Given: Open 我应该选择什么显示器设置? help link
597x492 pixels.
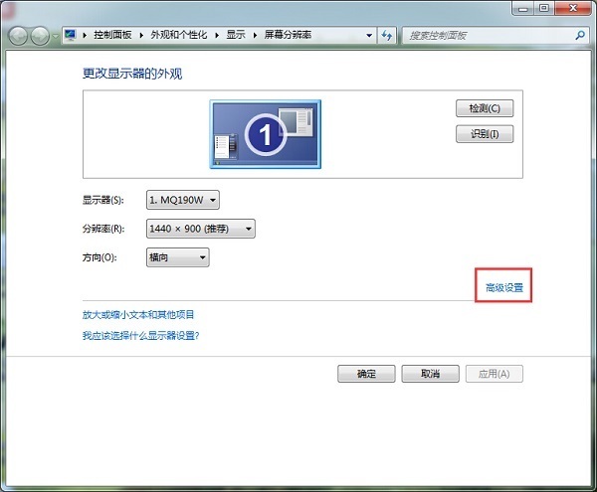Looking at the screenshot, I should [140, 335].
